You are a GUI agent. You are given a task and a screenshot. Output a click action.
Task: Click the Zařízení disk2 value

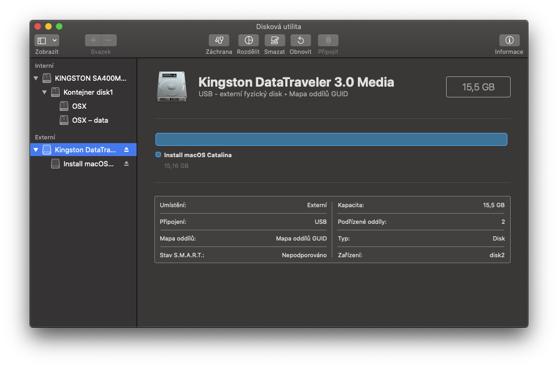(x=497, y=255)
